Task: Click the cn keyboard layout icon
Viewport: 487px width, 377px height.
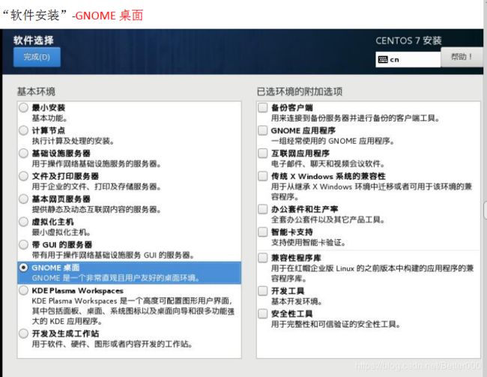Action: (x=383, y=60)
